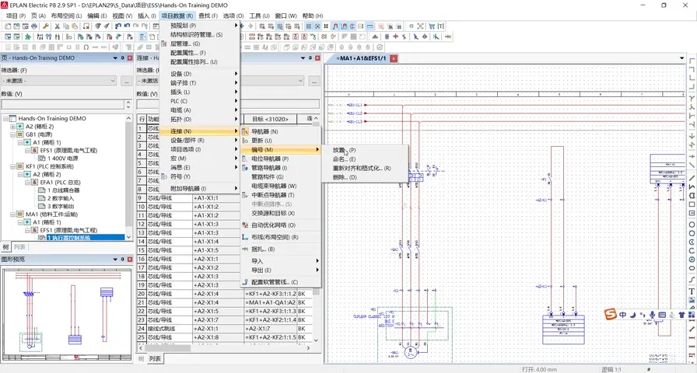
Task: Select the 1 总线耦合器 page
Action: (63, 190)
